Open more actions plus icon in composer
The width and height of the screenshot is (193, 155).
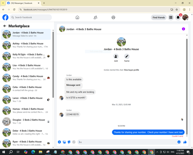pyautogui.click(x=59, y=142)
